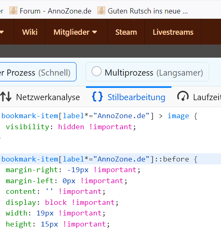Open the Forum - AnnoZone.de bookmark
The height and width of the screenshot is (231, 221).
pyautogui.click(x=50, y=11)
